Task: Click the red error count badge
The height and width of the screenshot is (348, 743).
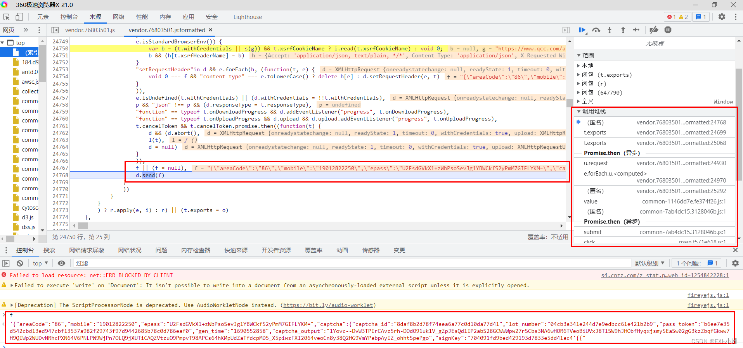Action: click(672, 17)
